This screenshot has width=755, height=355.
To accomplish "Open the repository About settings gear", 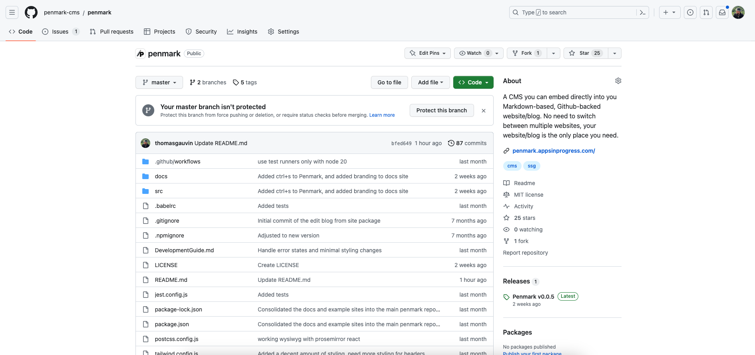I will 618,81.
